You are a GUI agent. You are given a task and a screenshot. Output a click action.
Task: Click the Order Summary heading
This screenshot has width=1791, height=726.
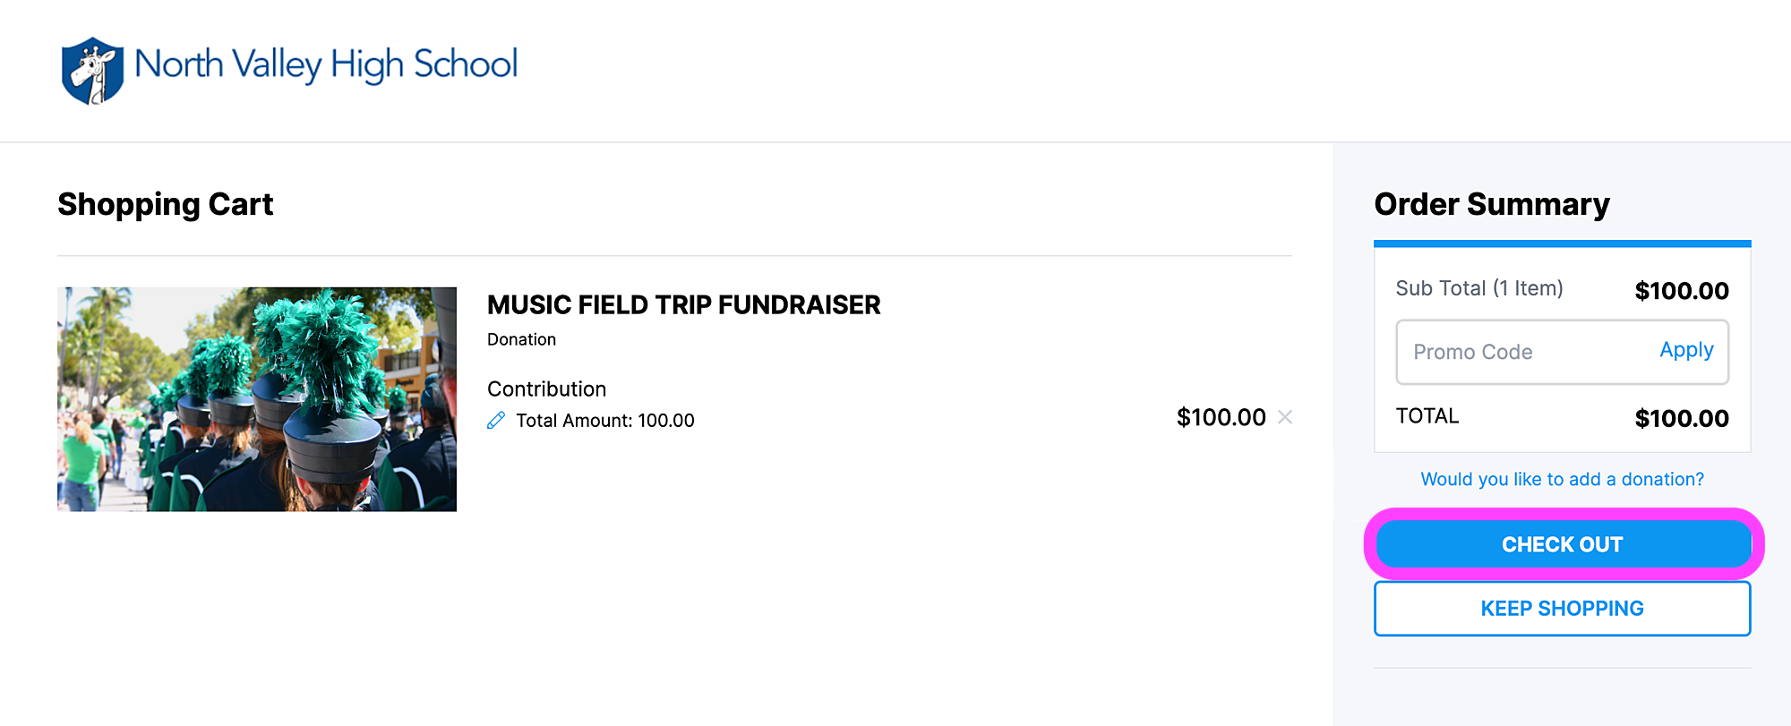[1492, 205]
